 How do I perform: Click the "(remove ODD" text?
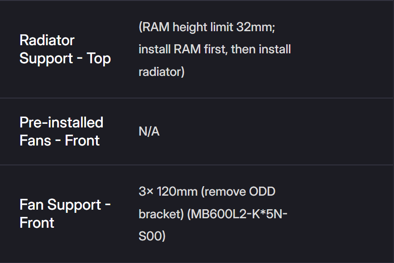click(238, 192)
